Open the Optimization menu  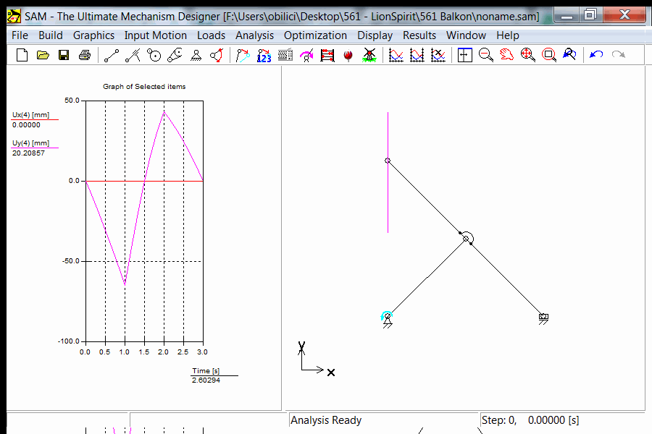[315, 35]
